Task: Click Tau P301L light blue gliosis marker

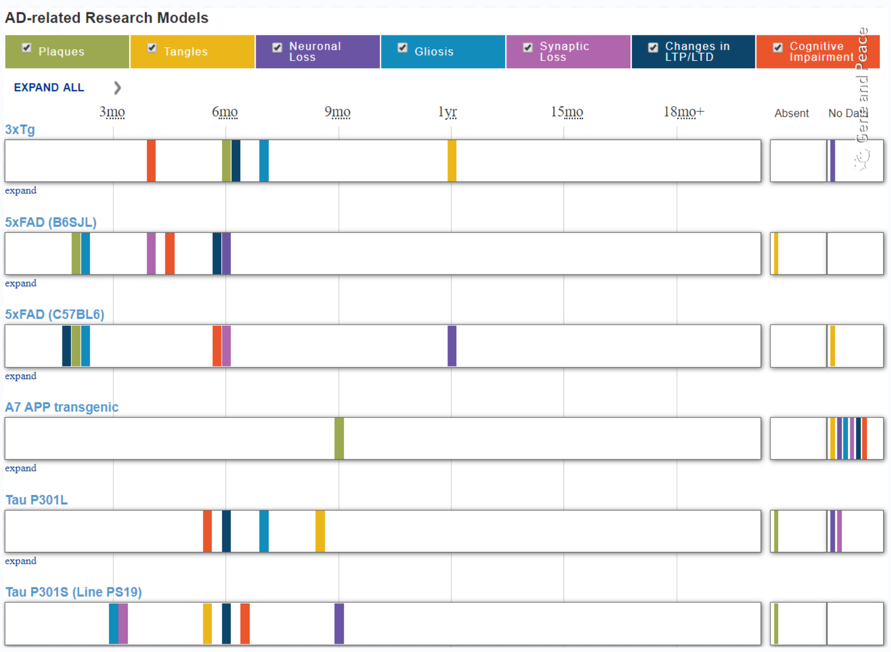Action: (x=264, y=531)
